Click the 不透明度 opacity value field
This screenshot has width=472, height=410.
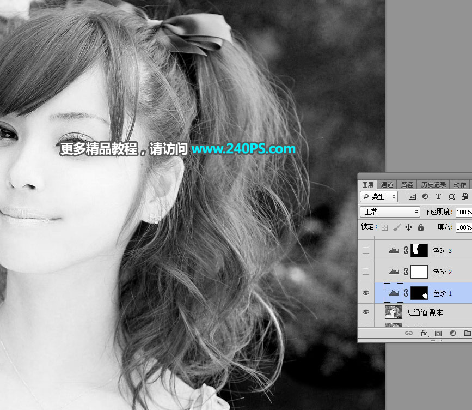click(464, 212)
